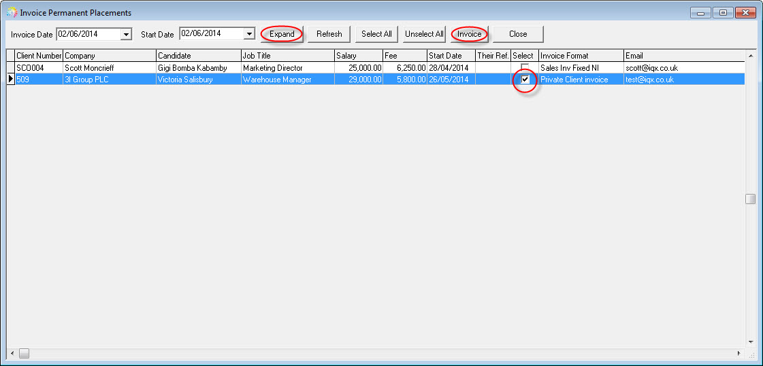Click the Their Ref. column header
Screen dimensions: 763x366
493,56
